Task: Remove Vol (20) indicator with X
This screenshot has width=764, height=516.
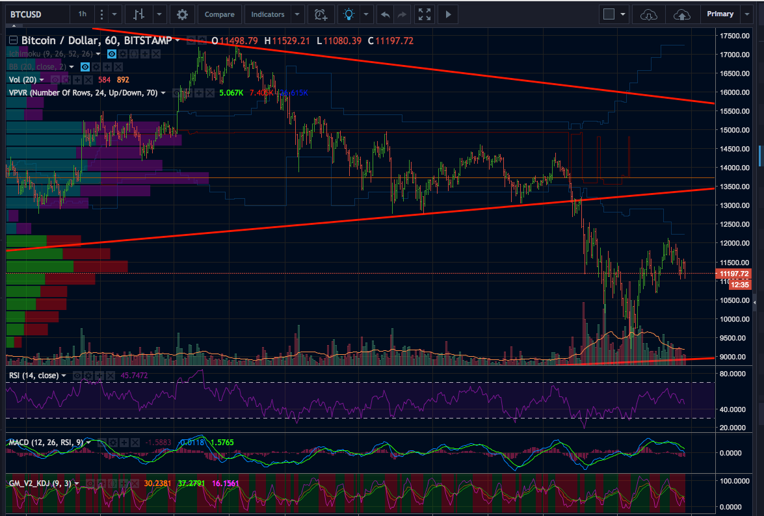Action: pyautogui.click(x=88, y=80)
